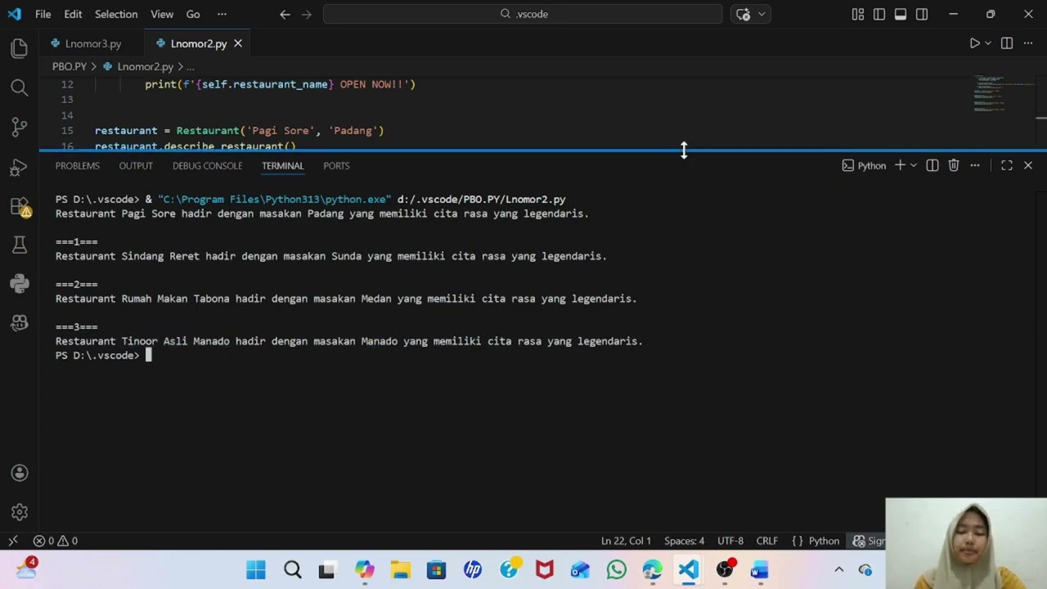
Task: Click the .vscode command center search box
Action: click(523, 14)
